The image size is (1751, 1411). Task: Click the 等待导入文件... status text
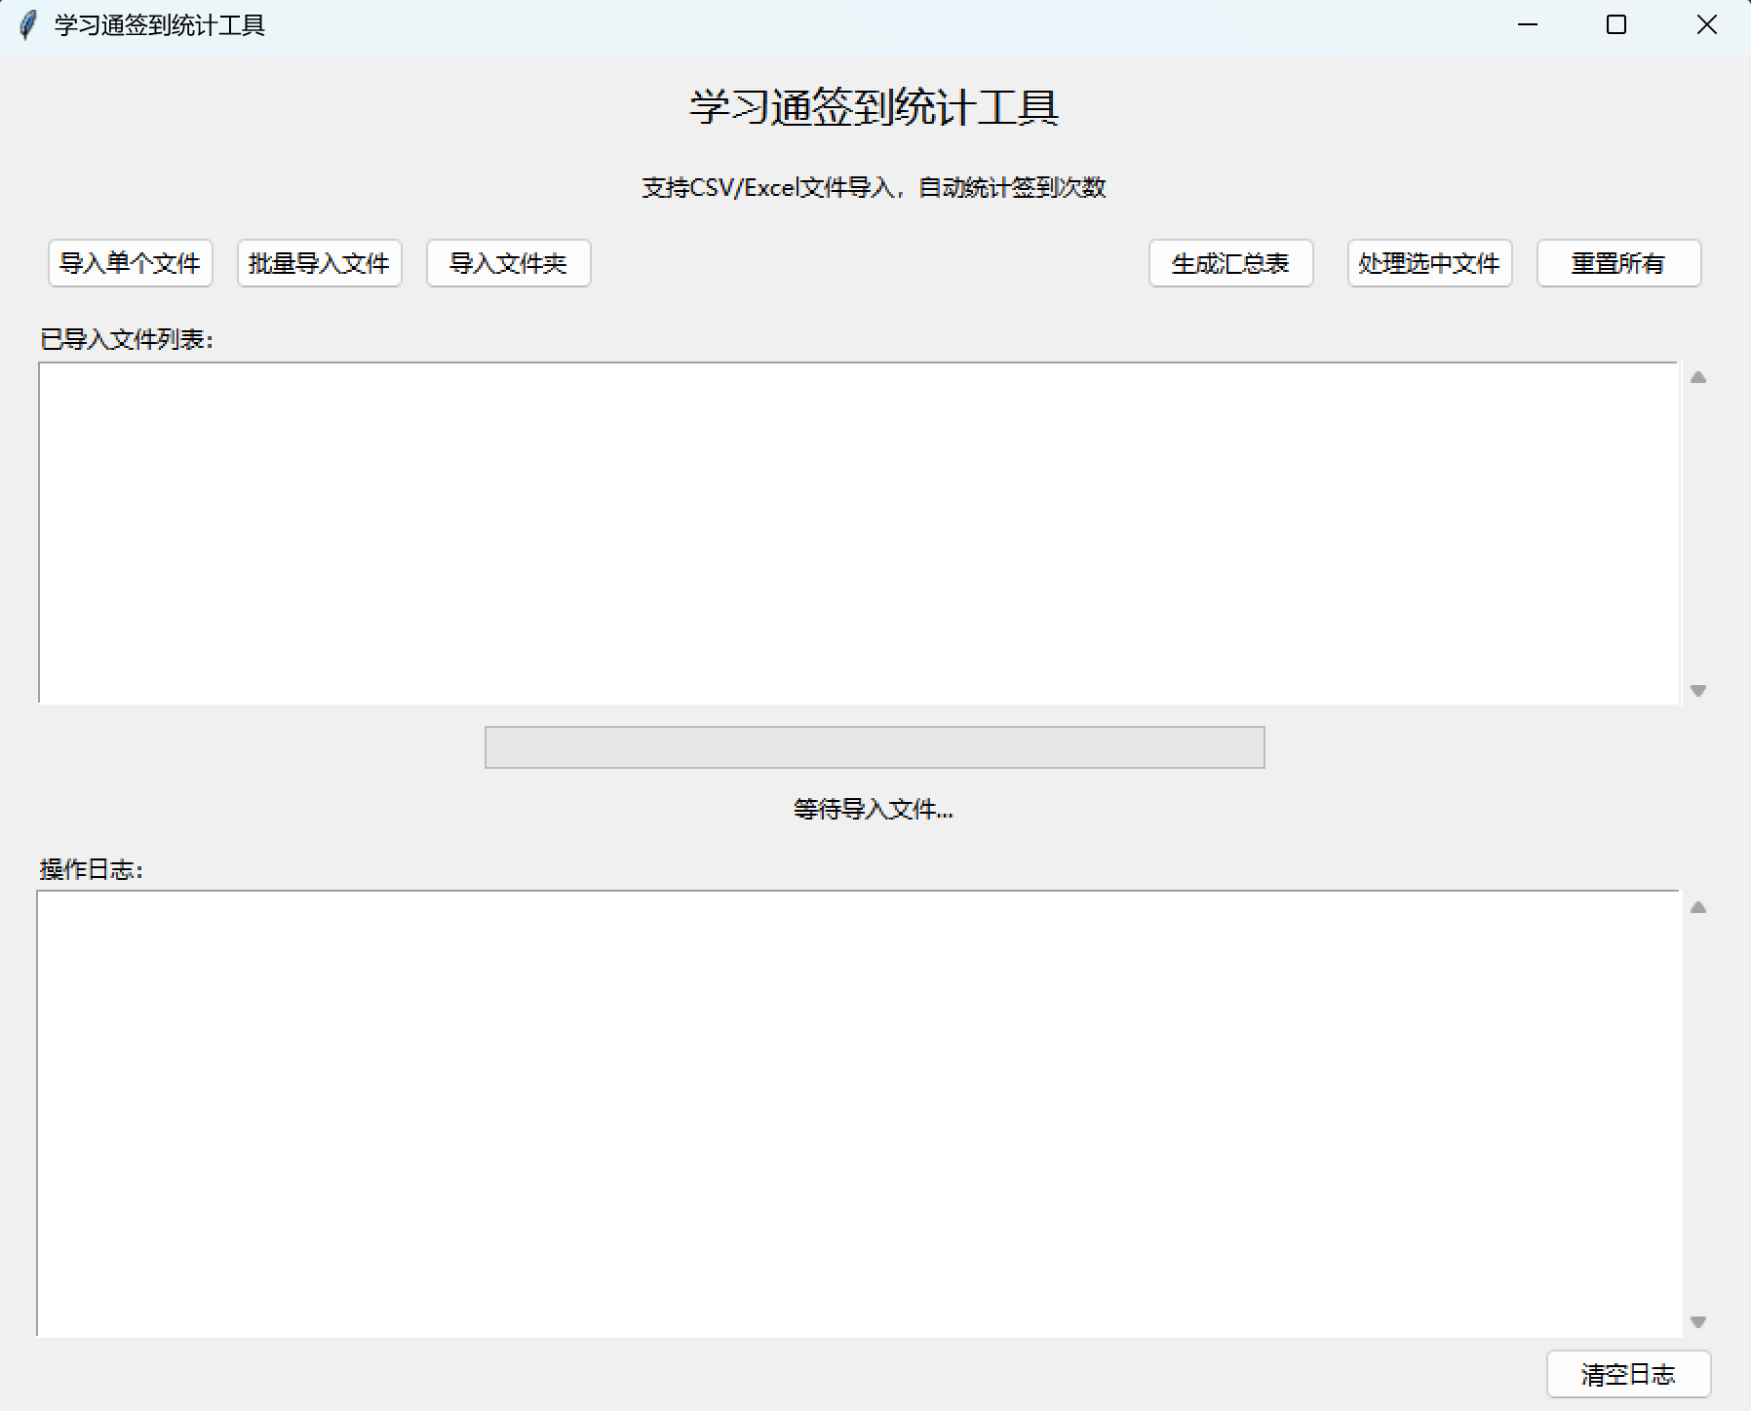pos(874,809)
